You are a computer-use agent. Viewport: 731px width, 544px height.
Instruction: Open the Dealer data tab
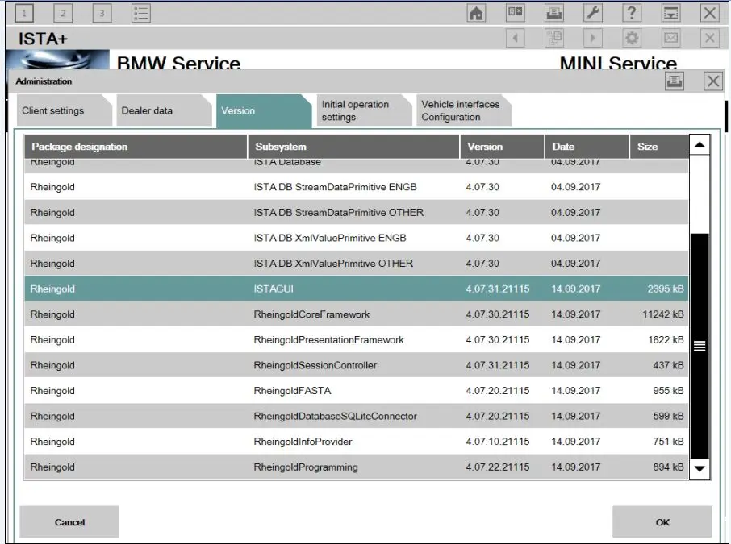(x=150, y=110)
